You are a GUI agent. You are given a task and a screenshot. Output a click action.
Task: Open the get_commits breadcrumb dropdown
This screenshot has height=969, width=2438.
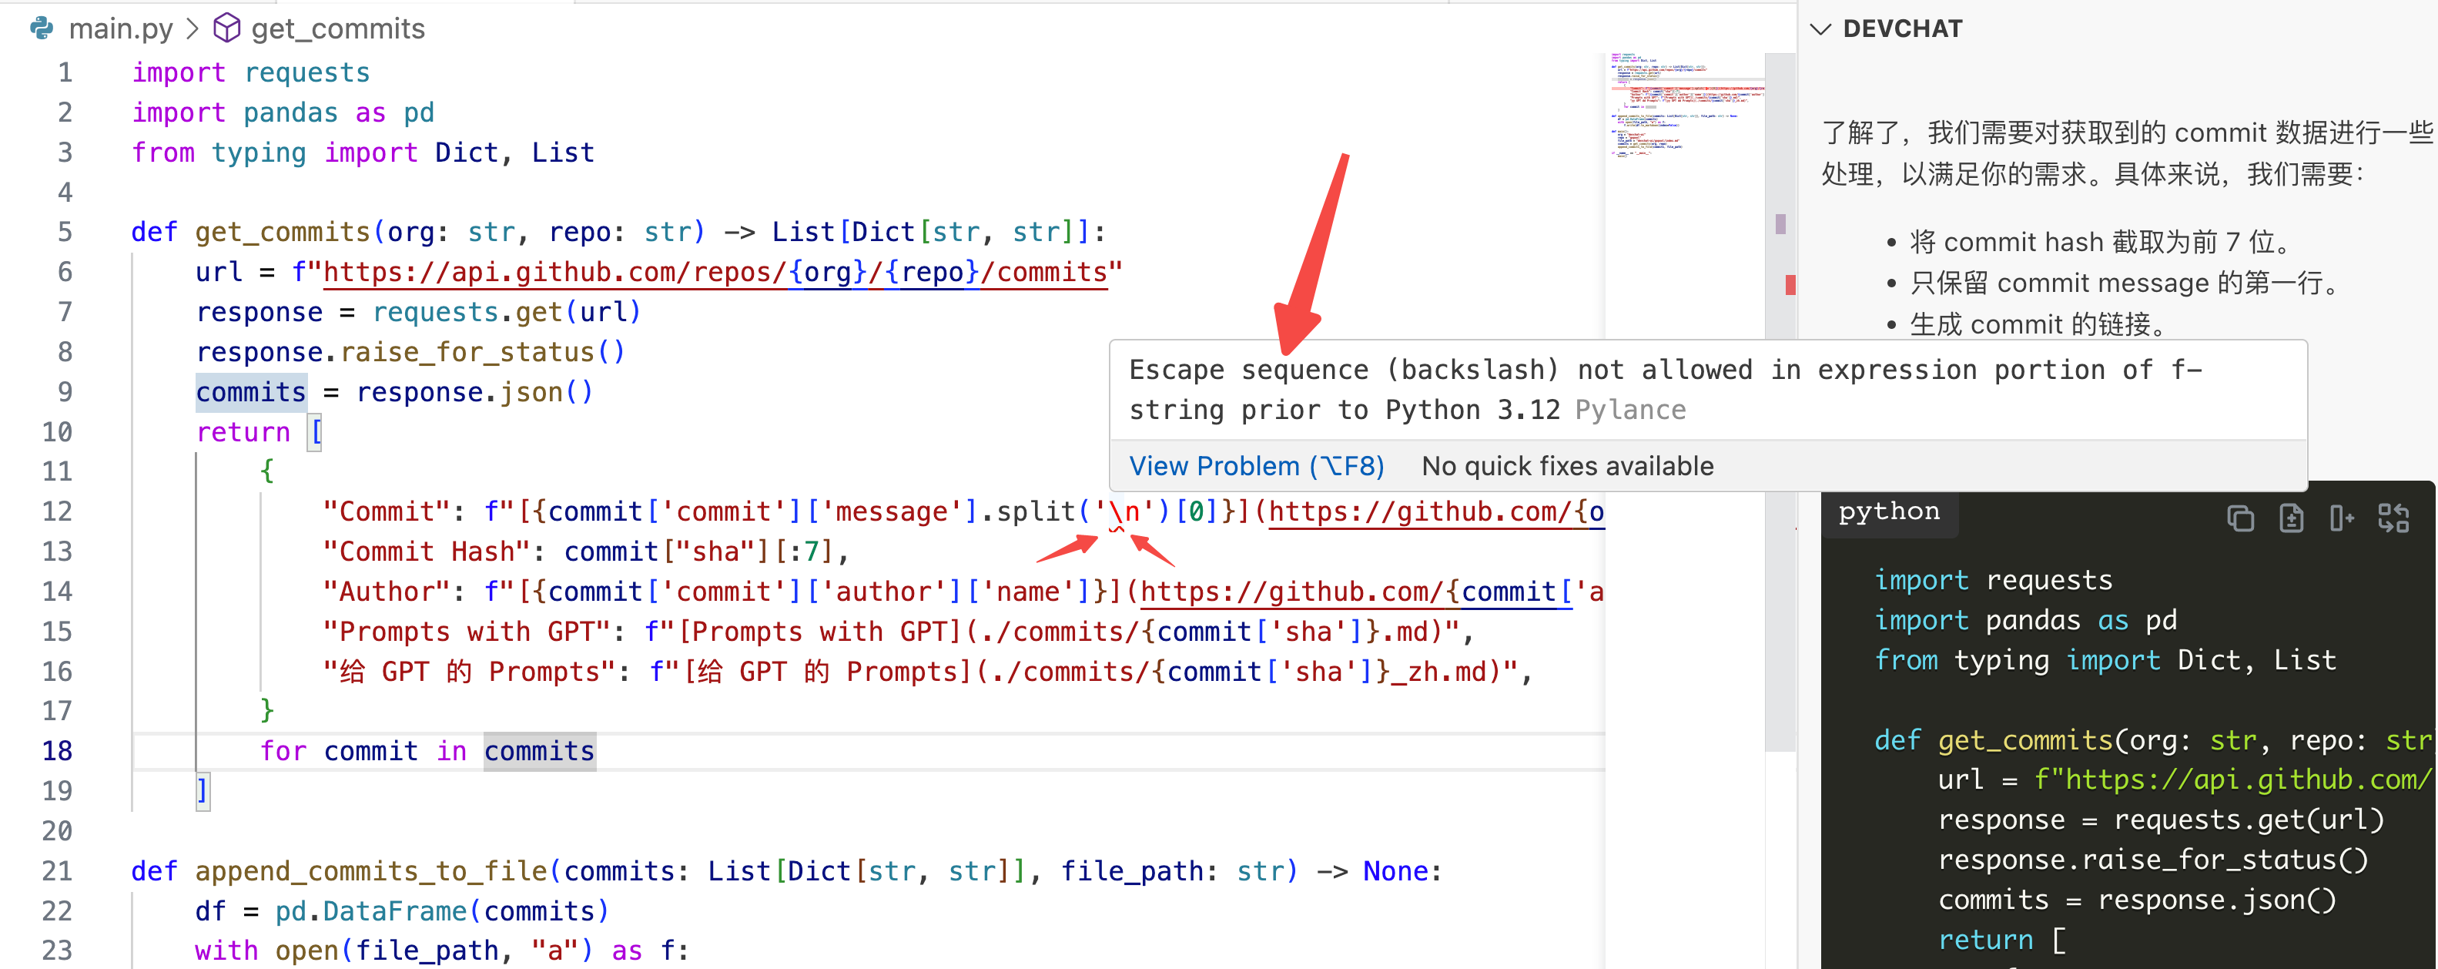337,28
